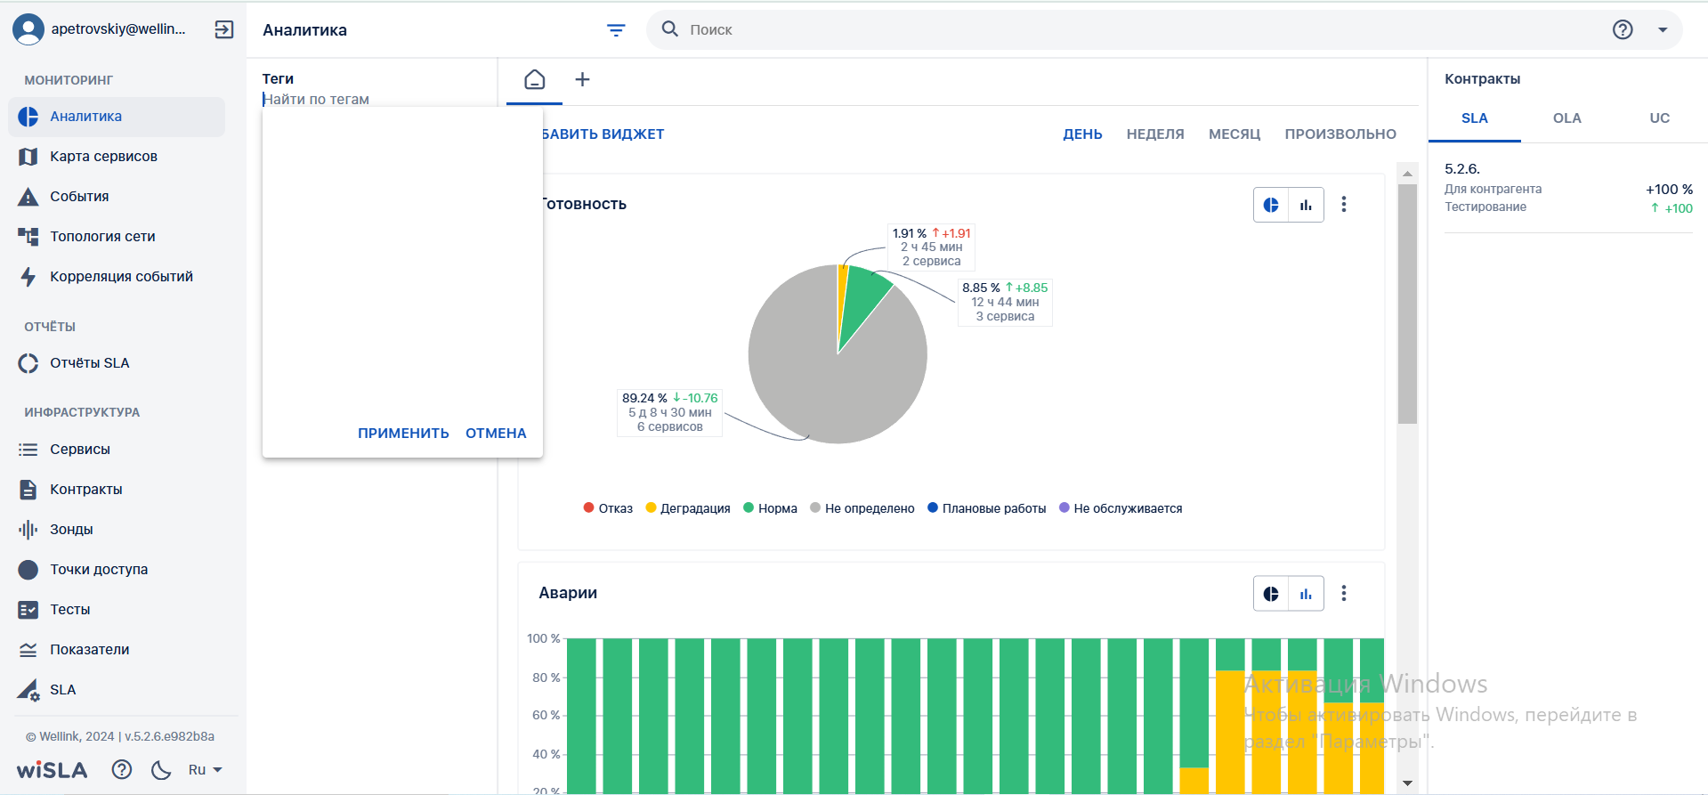Viewport: 1708px width, 795px height.
Task: Click the 89.24 % pie label
Action: [669, 412]
